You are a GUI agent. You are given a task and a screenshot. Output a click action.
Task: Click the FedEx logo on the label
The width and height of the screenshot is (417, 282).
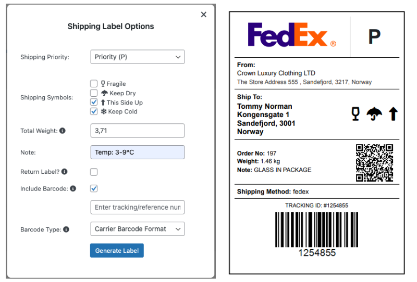[x=292, y=36]
